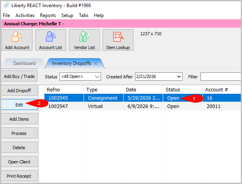Switch to the Dashboard tab

coord(24,63)
